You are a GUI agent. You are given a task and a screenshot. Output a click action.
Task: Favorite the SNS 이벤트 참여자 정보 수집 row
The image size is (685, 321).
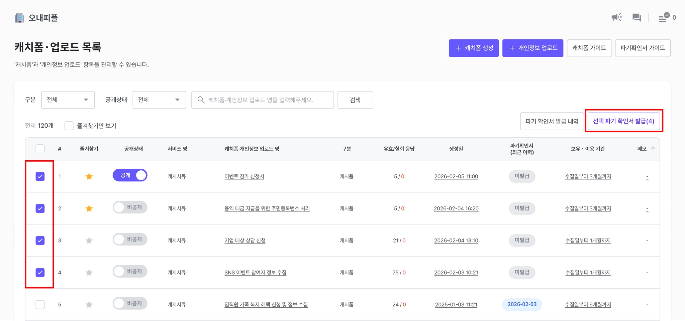(x=89, y=273)
